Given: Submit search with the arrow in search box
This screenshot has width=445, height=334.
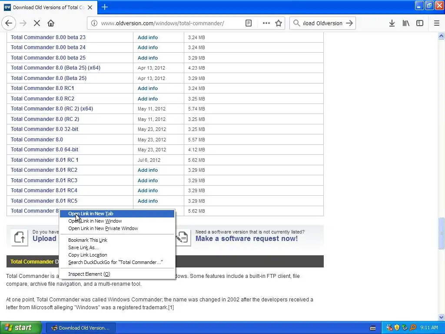Looking at the screenshot, I should tap(349, 23).
